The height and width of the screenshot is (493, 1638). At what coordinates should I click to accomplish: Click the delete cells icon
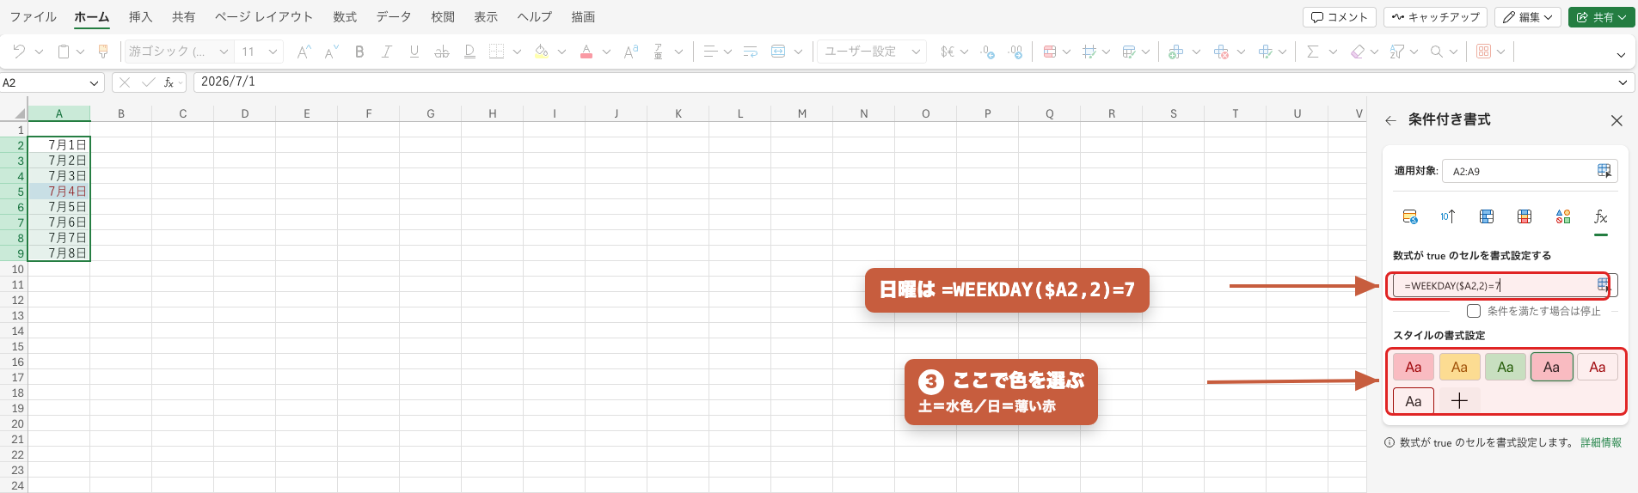(1221, 52)
